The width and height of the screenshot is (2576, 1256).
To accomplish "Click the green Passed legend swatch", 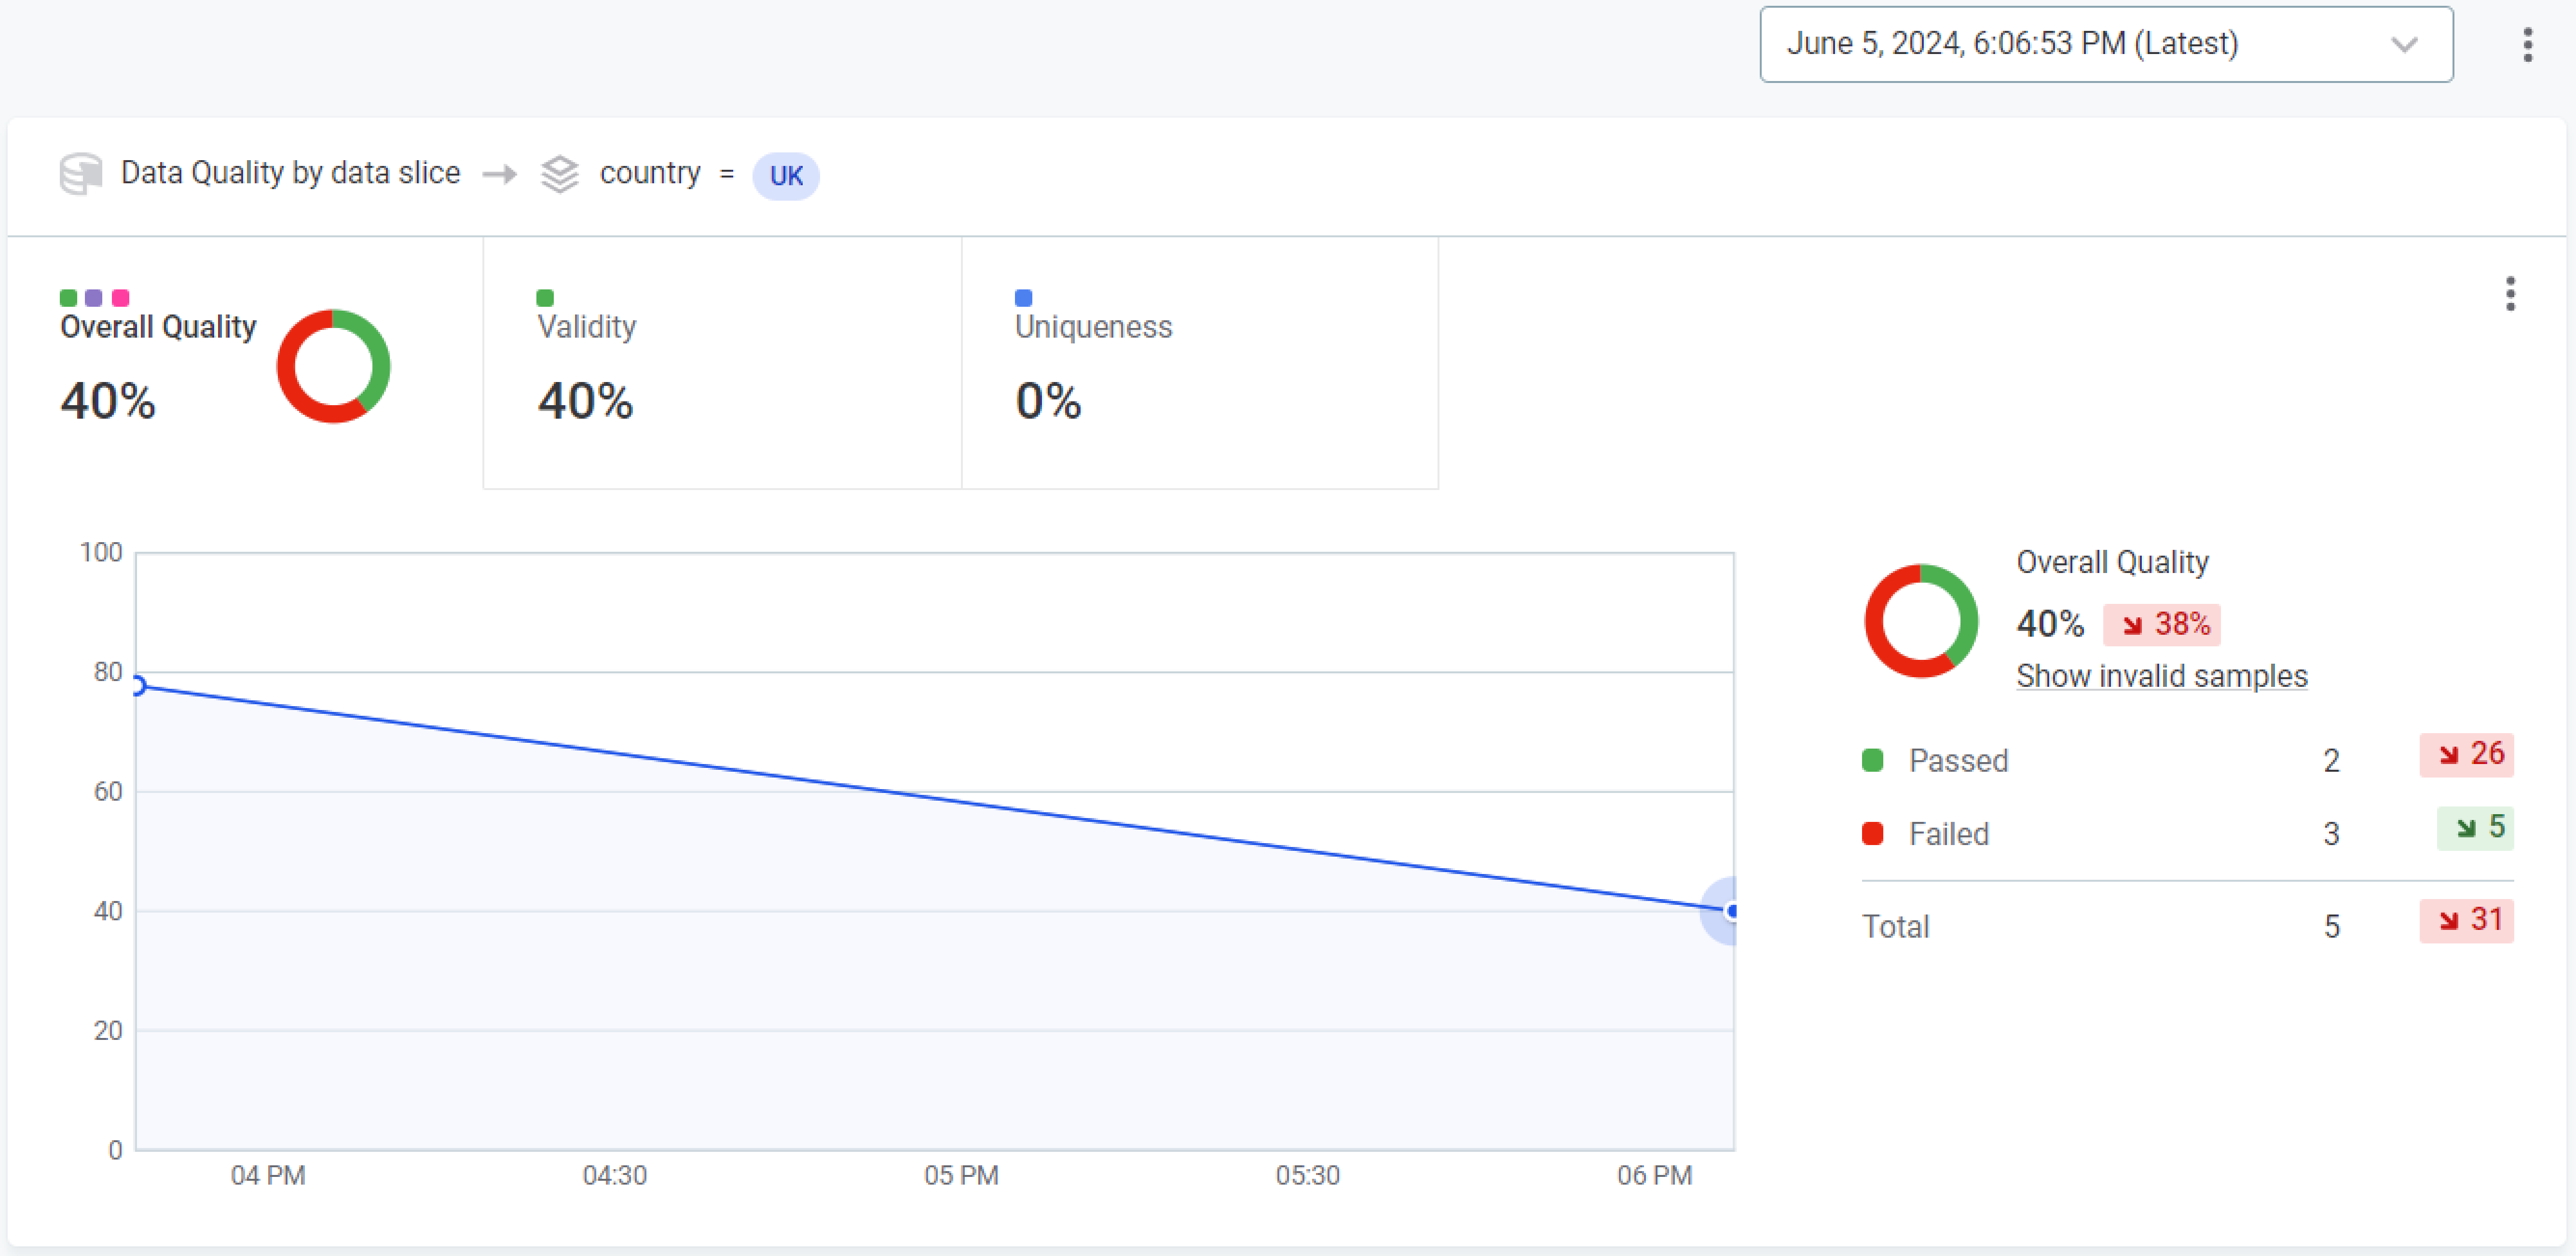I will [1873, 760].
